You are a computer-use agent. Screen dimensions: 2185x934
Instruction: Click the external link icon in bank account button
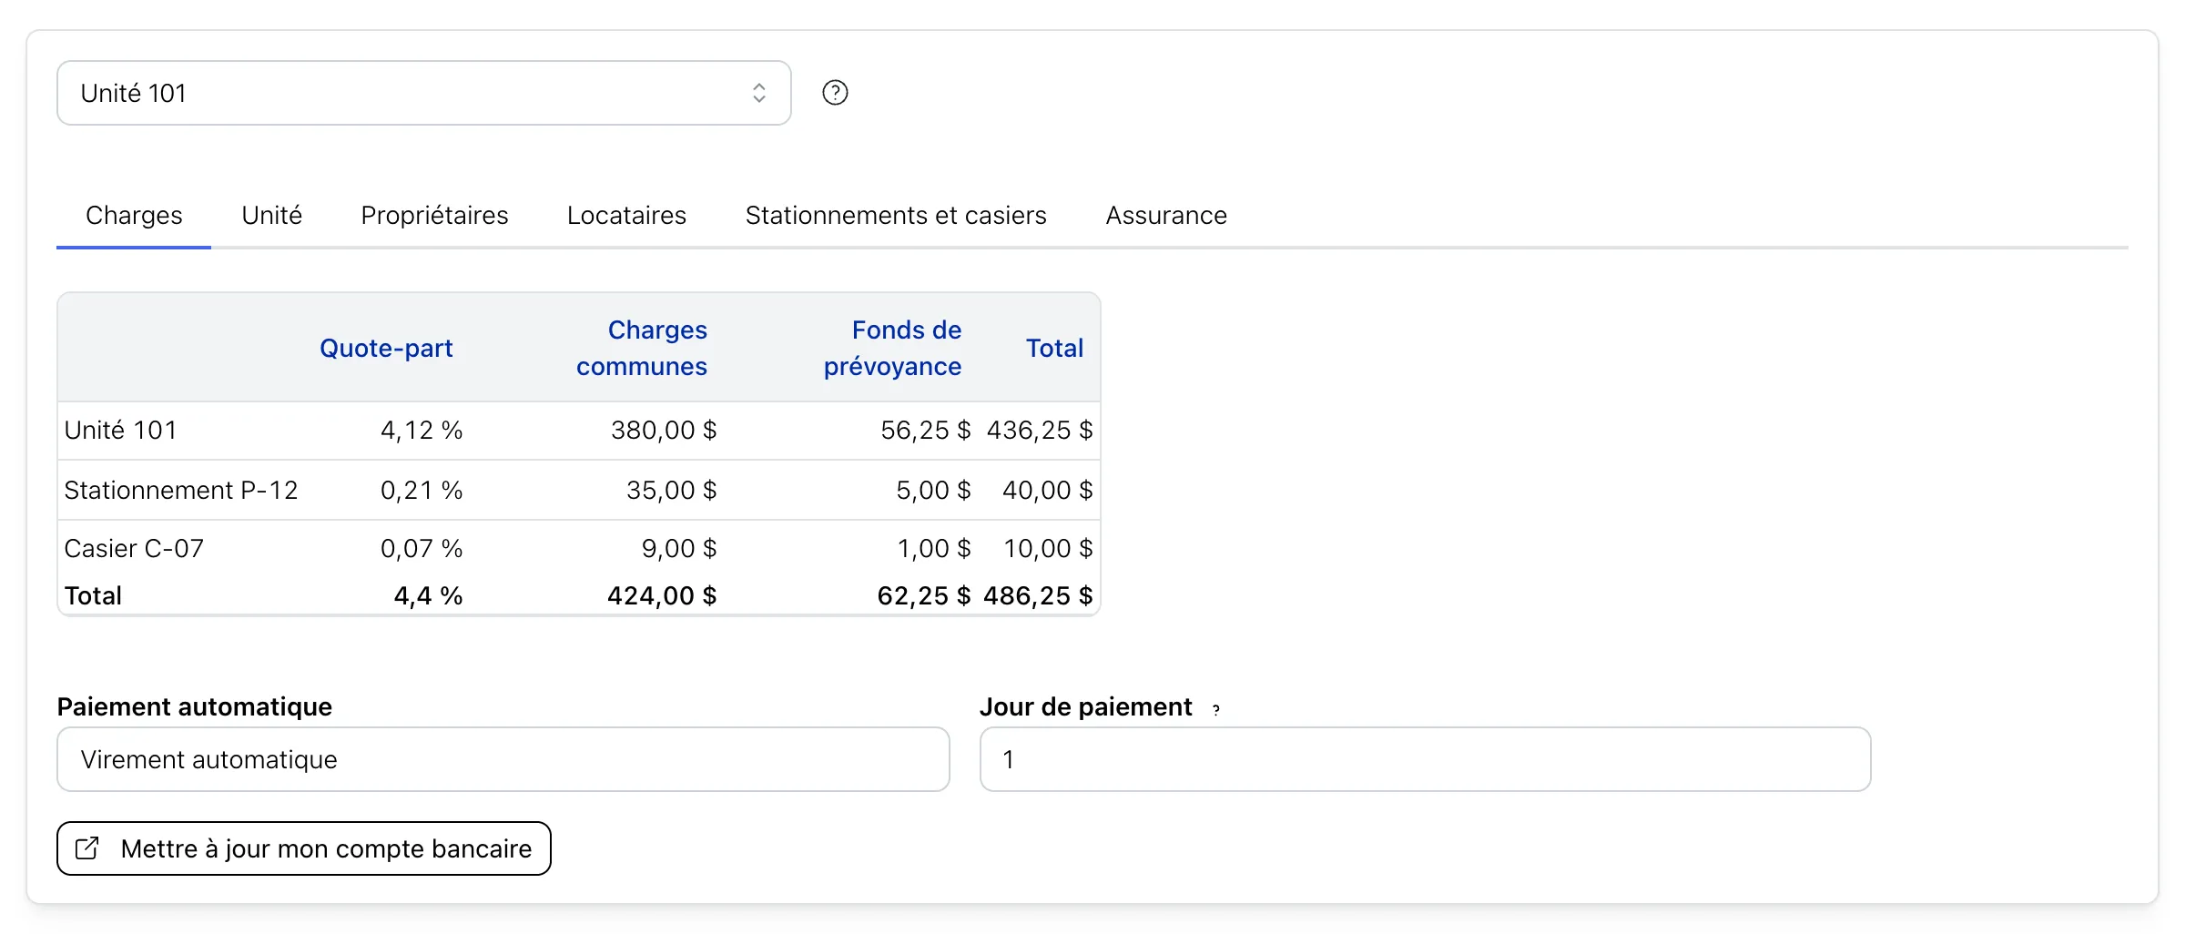pos(87,848)
